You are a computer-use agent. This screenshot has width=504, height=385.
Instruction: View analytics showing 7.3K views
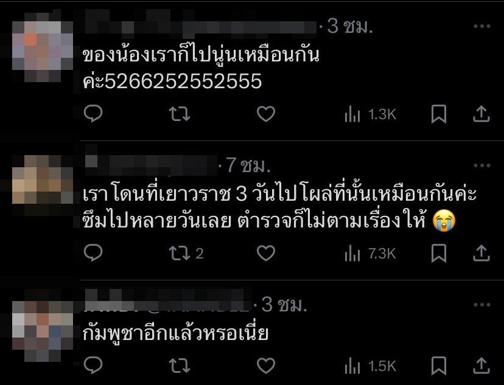370,254
